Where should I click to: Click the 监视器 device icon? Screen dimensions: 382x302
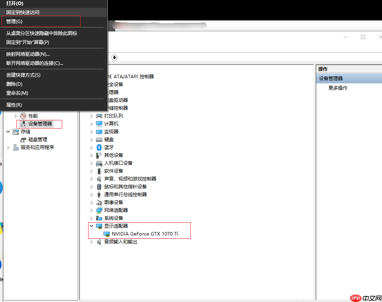tap(98, 131)
